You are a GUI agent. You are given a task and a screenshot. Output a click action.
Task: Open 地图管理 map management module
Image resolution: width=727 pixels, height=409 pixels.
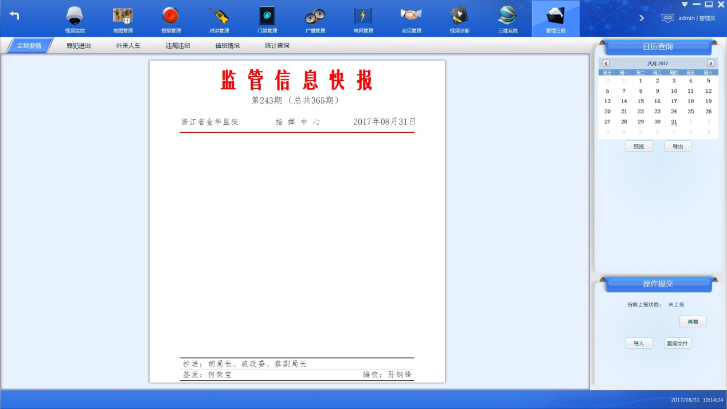[x=123, y=19]
